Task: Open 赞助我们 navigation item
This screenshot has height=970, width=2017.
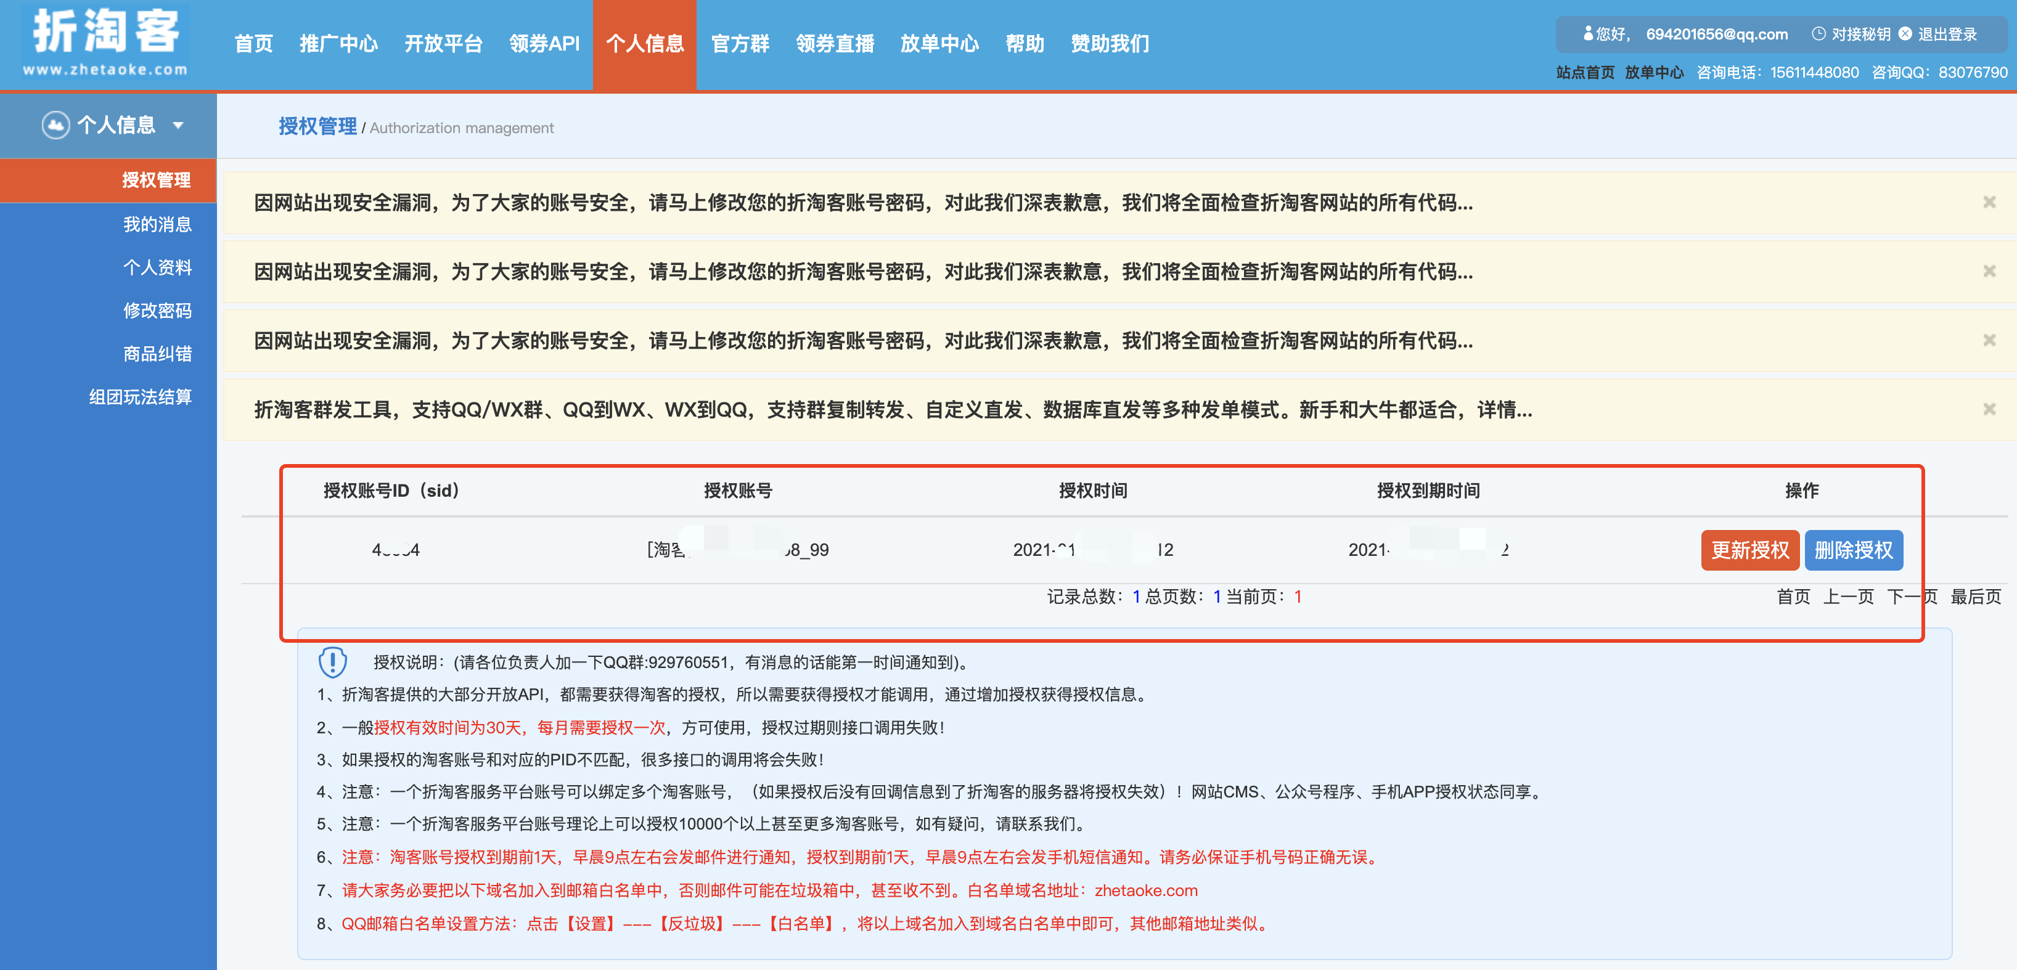Action: click(1110, 44)
